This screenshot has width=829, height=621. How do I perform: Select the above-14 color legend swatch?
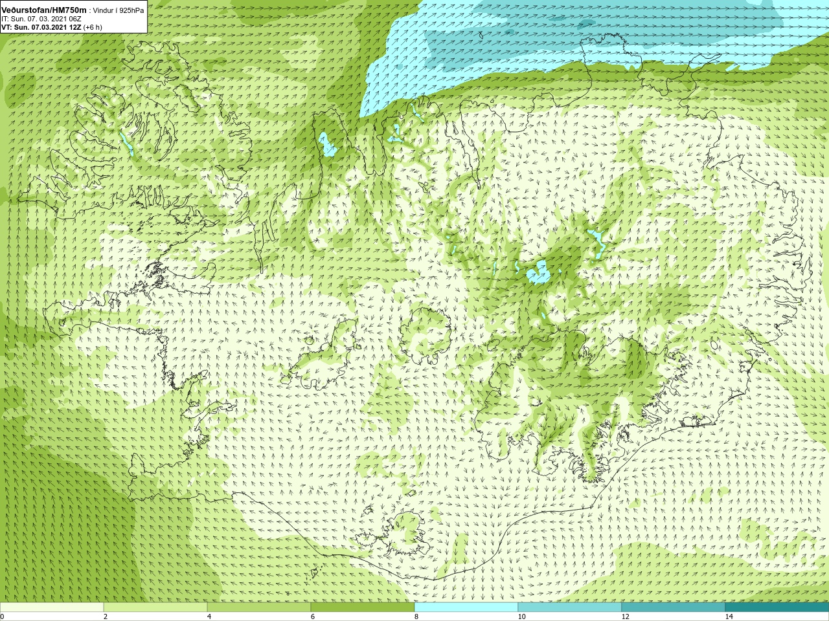tap(777, 607)
